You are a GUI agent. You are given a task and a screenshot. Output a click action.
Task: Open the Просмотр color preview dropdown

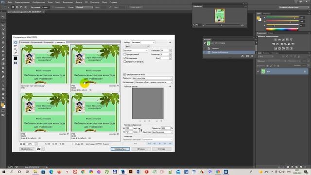(x=152, y=78)
